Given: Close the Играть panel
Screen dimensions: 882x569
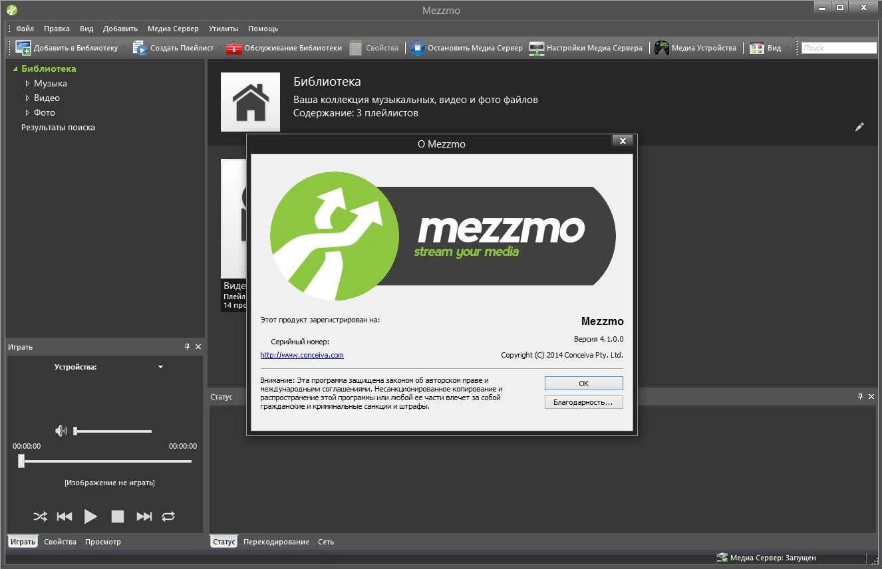Looking at the screenshot, I should point(198,346).
